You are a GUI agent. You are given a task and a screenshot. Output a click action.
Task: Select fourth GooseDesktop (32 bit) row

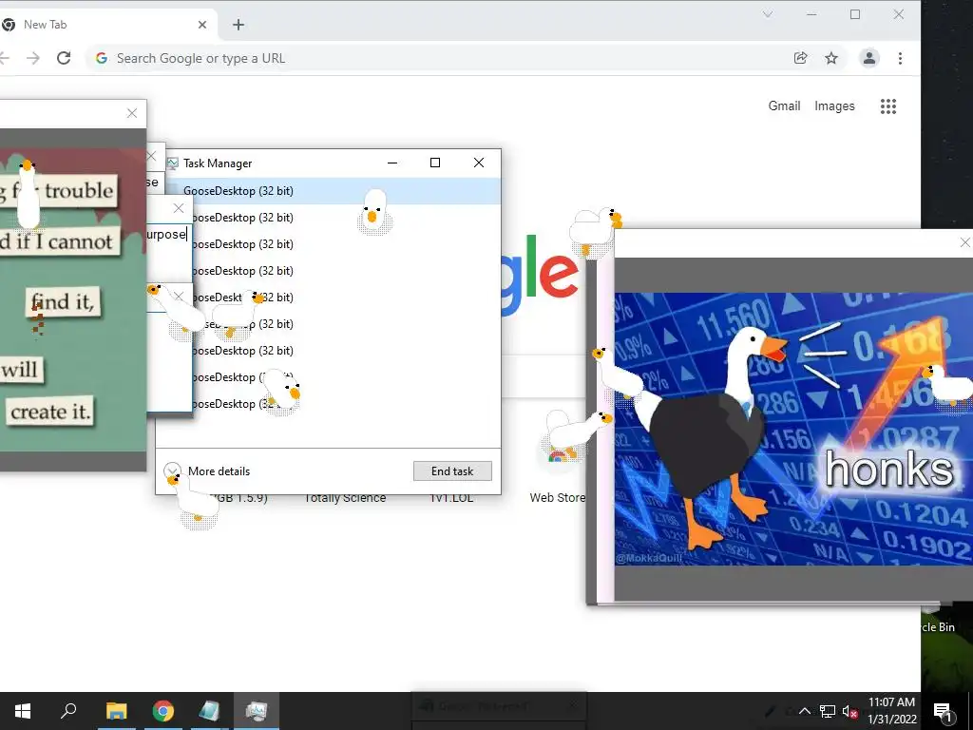point(346,271)
